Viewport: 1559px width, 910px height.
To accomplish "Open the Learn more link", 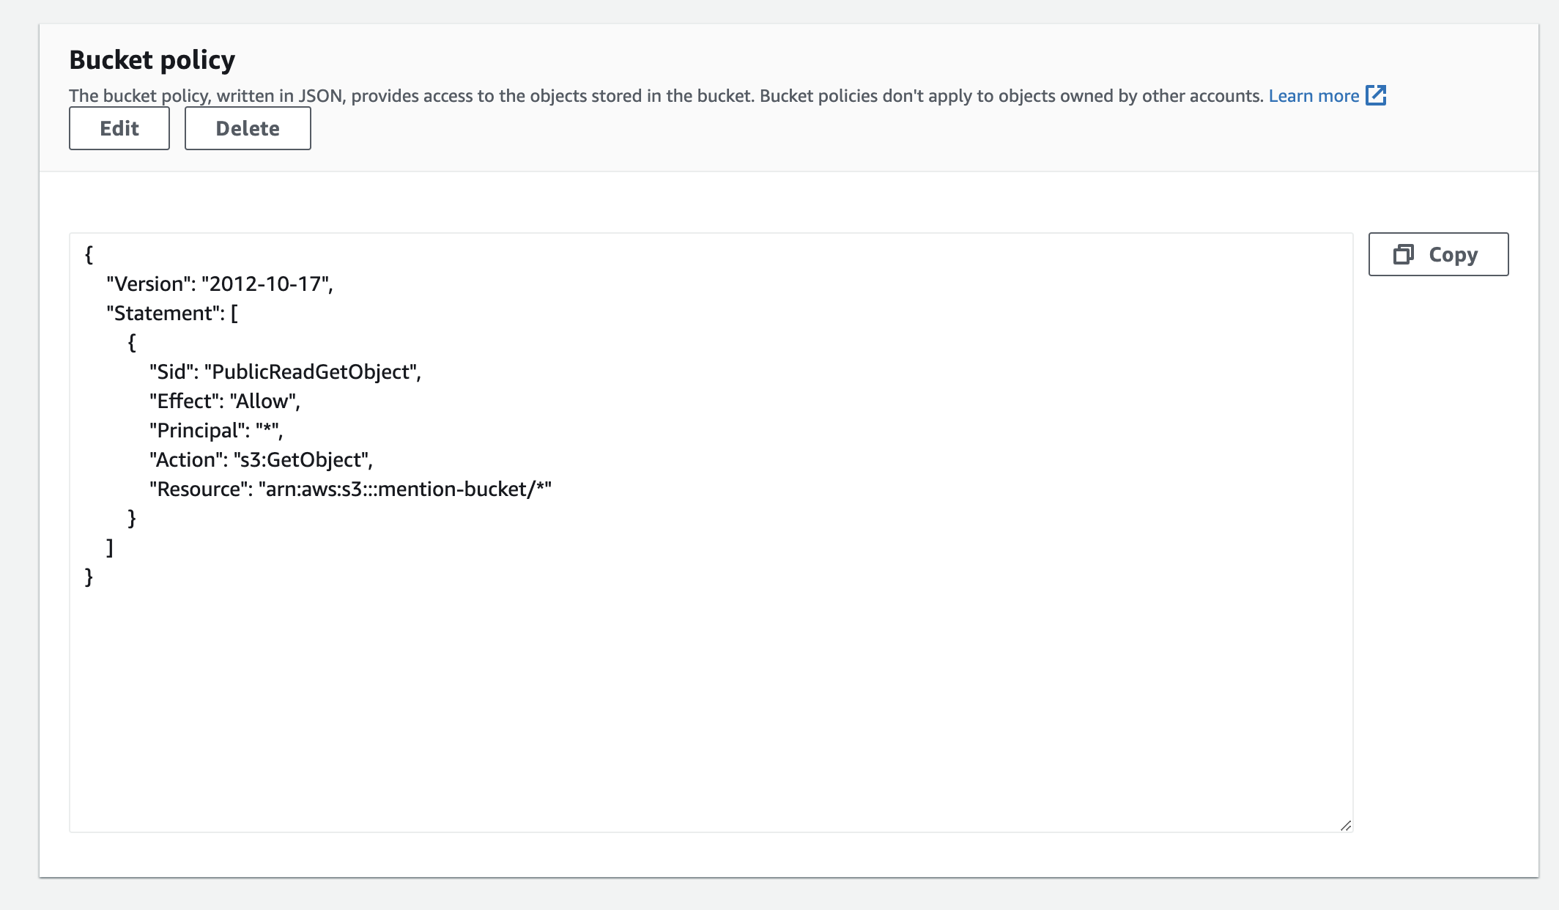I will 1313,96.
